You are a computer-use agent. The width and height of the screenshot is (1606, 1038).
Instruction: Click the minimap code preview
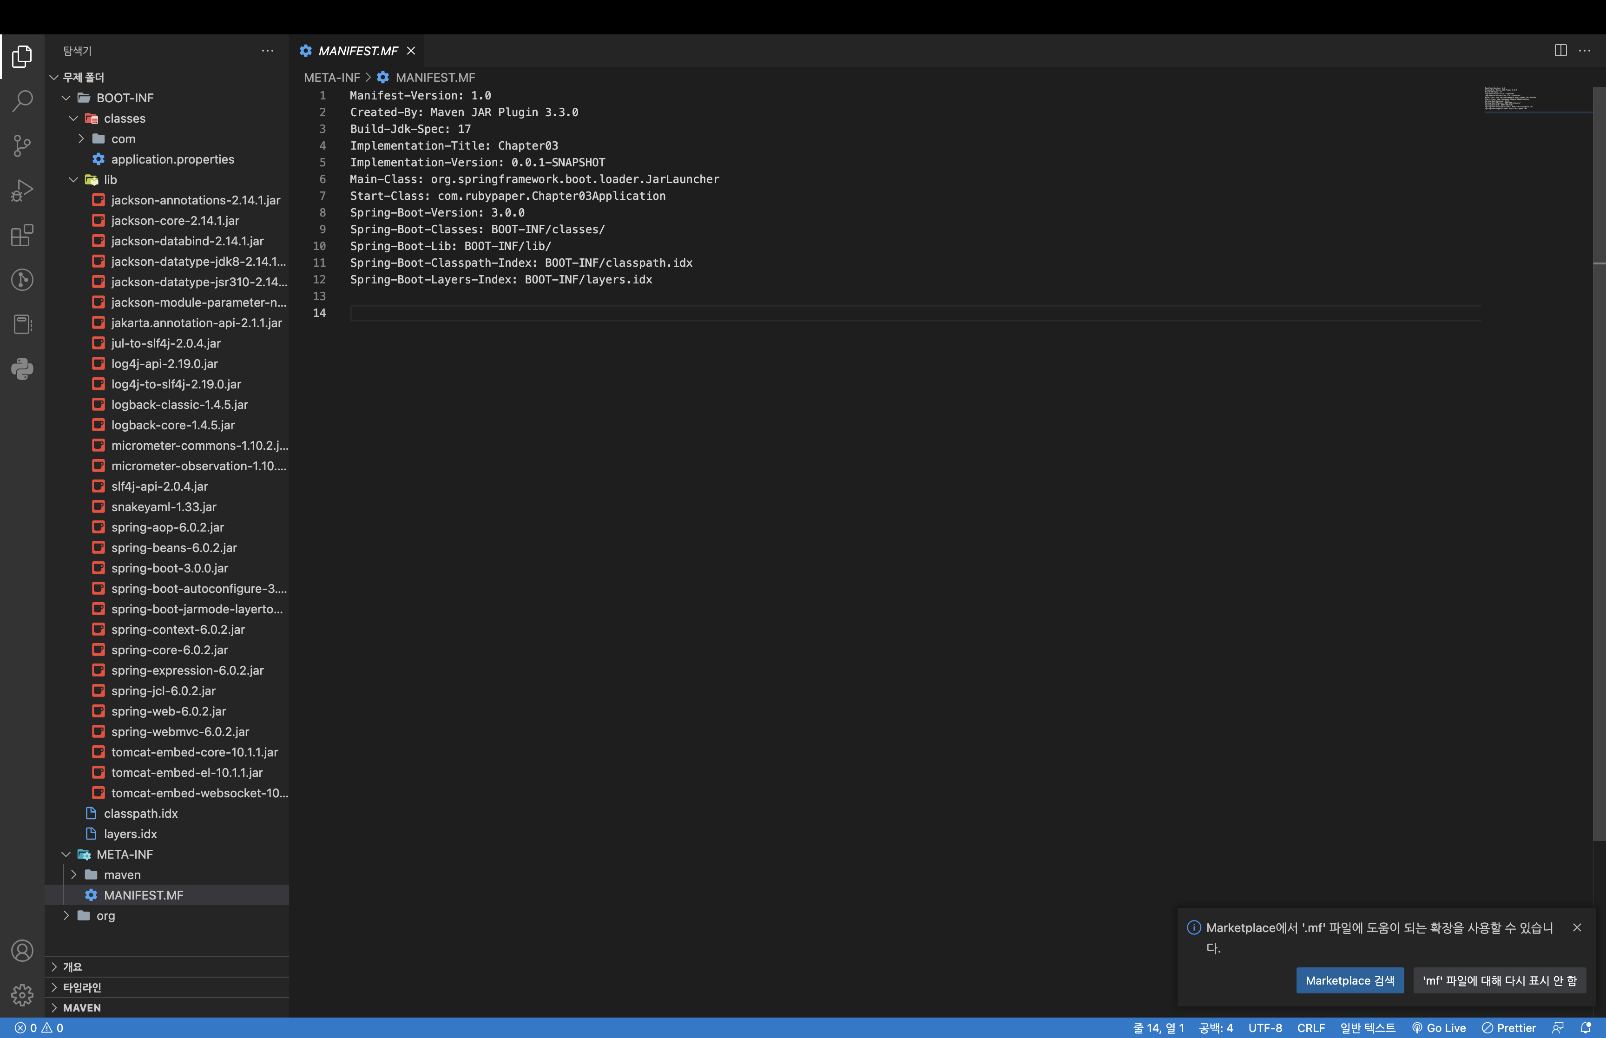(1510, 99)
